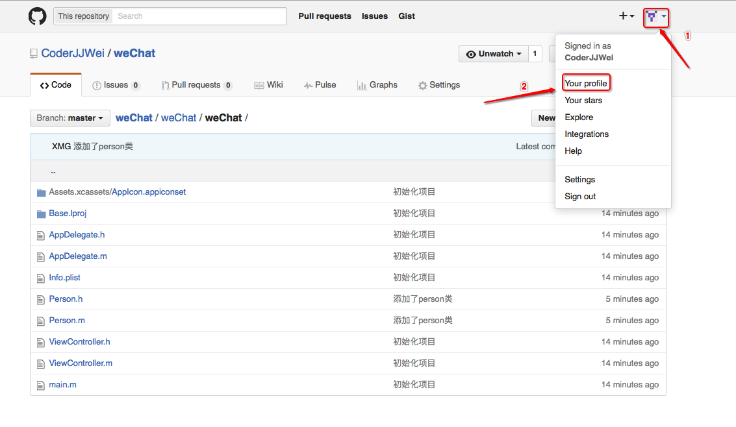Open the Unwatch dropdown button
This screenshot has height=427, width=736.
pyautogui.click(x=493, y=54)
